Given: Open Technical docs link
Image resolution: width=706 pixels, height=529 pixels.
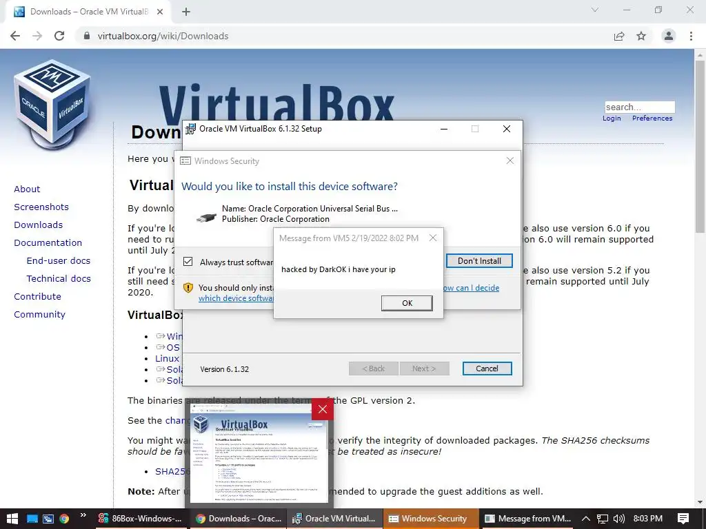Looking at the screenshot, I should click(x=59, y=279).
